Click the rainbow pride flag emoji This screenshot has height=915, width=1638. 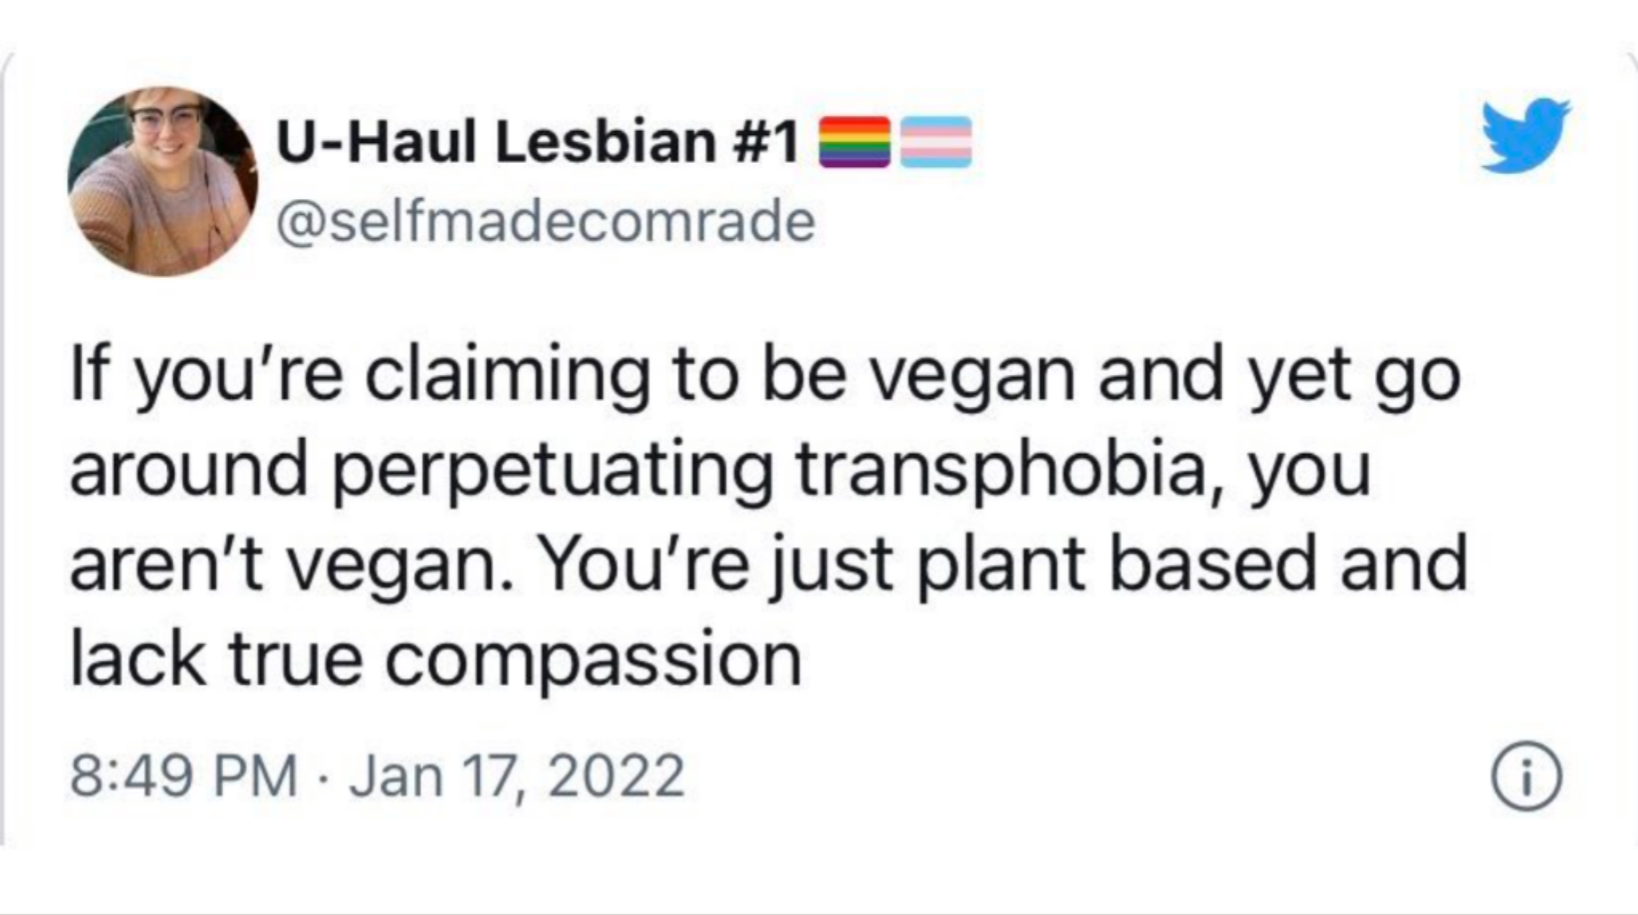pyautogui.click(x=855, y=141)
